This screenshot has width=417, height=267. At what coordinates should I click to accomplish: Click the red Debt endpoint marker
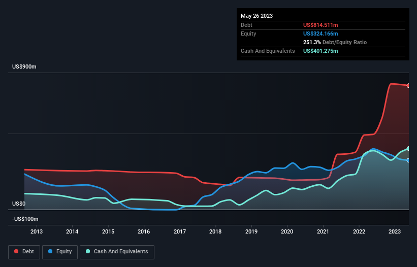pos(408,86)
